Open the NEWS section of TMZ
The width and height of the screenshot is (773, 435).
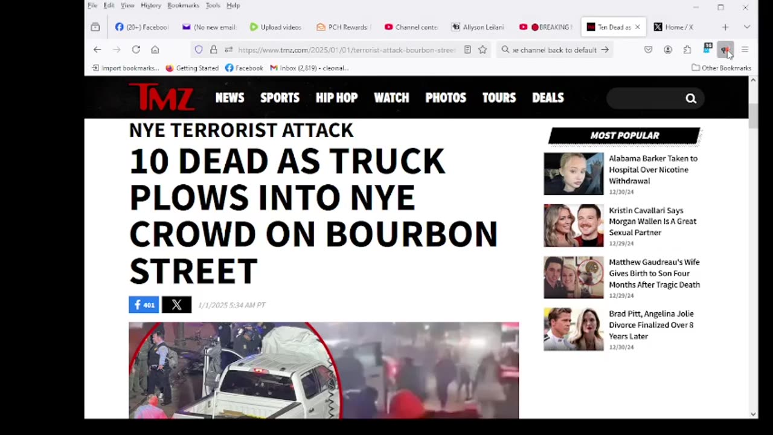pos(229,97)
